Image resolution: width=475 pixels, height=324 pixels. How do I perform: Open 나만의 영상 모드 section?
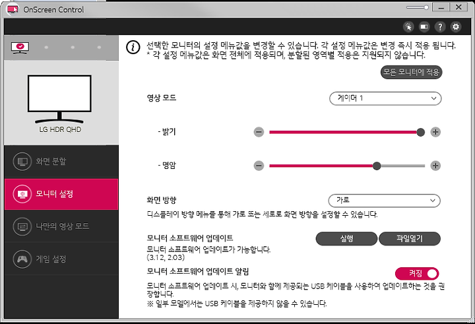pos(61,226)
